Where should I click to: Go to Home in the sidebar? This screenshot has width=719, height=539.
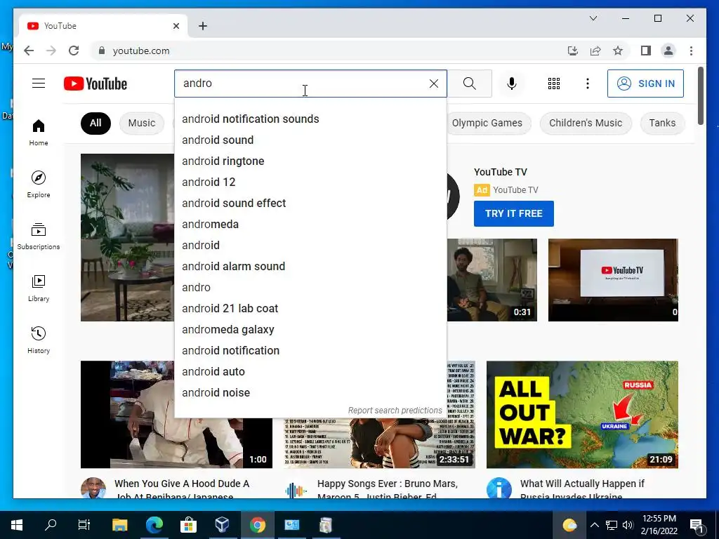tap(39, 133)
